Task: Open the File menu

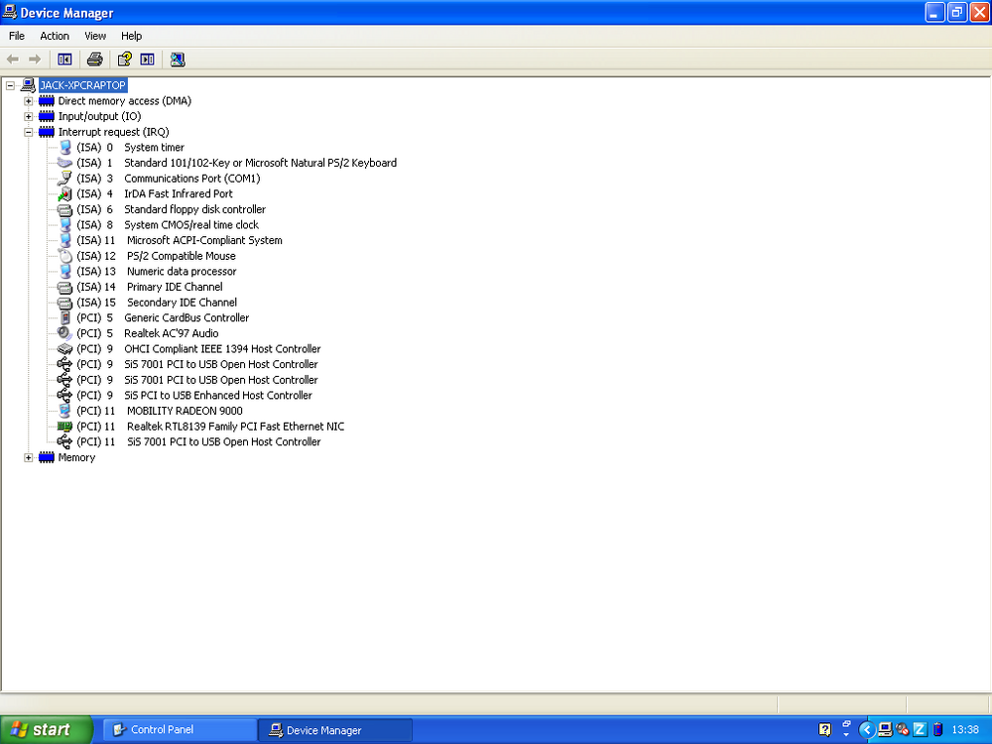Action: click(17, 36)
